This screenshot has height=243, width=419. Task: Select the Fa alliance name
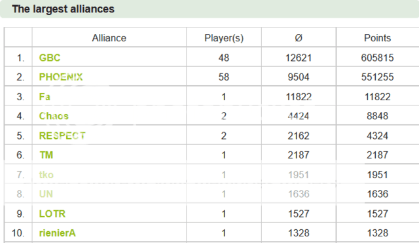pos(45,97)
